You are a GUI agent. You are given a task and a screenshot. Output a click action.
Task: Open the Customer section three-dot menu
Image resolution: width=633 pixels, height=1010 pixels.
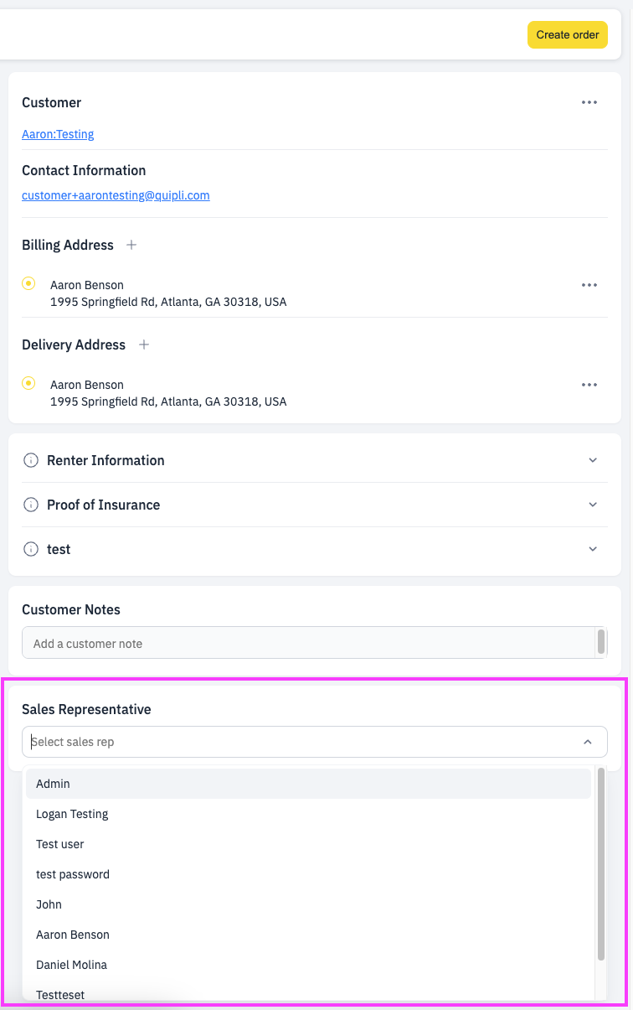[x=589, y=102]
